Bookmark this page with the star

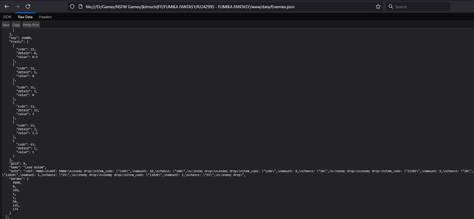(x=378, y=6)
